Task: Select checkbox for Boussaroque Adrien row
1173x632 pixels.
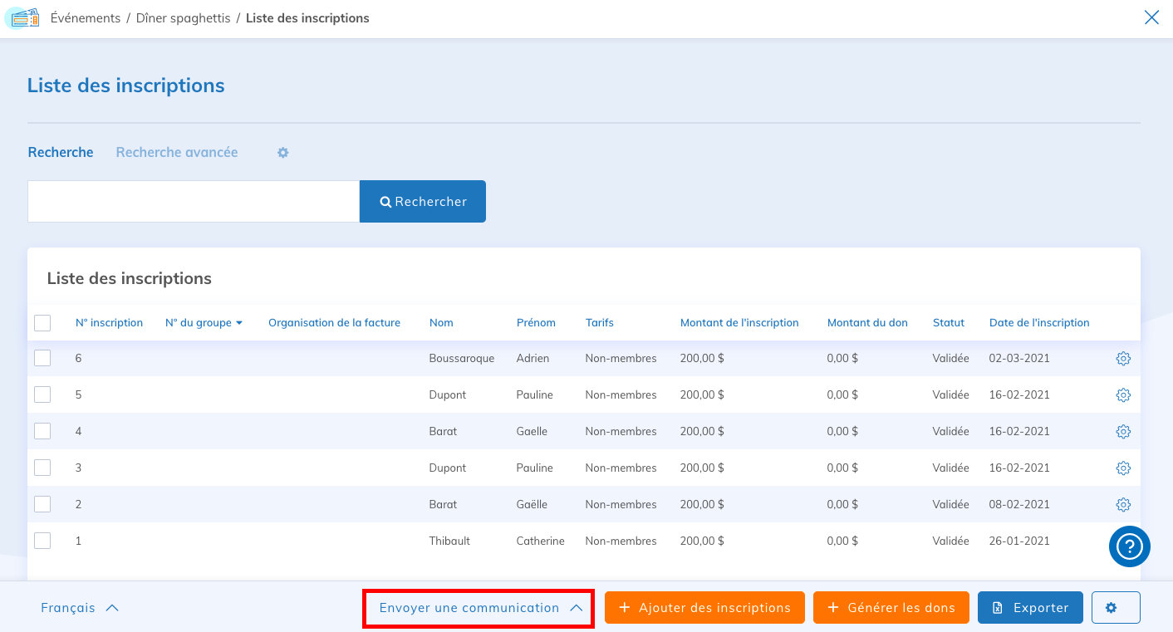Action: pos(42,358)
